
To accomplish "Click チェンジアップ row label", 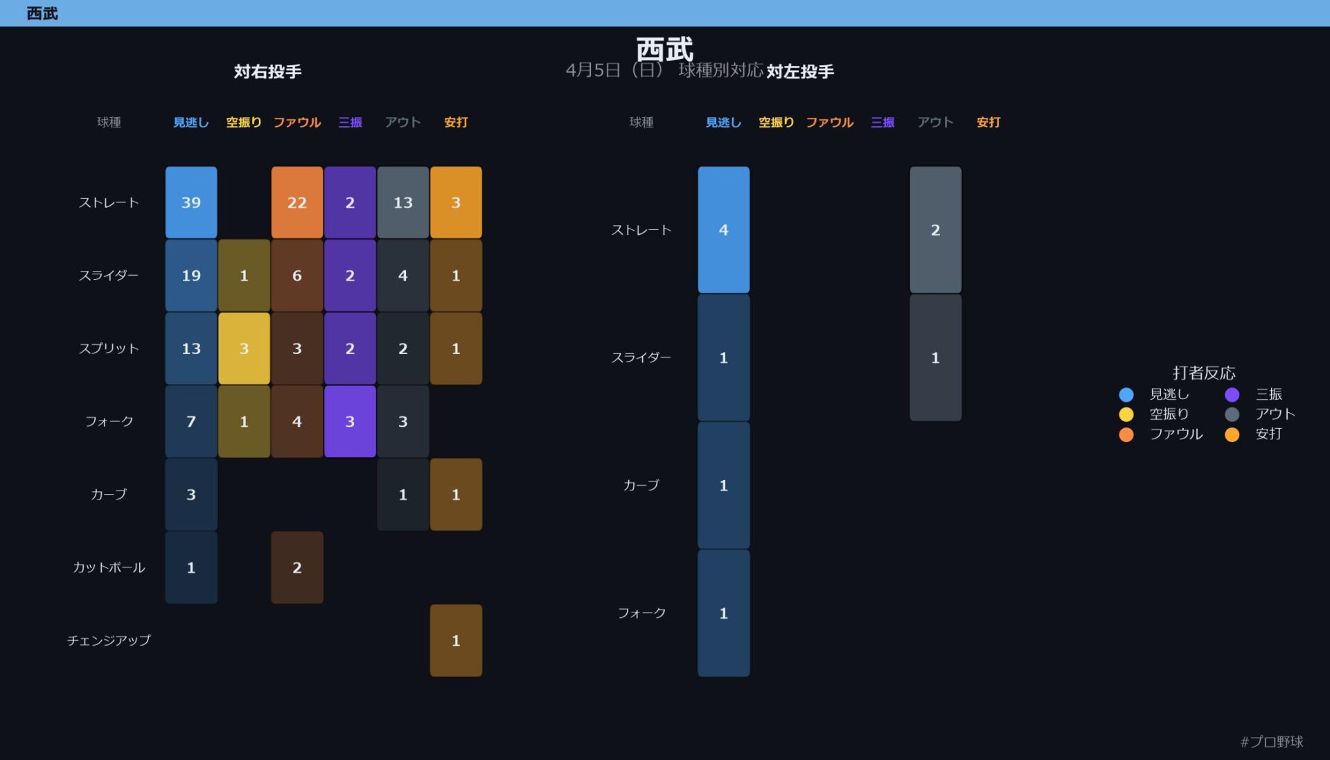I will pos(109,640).
